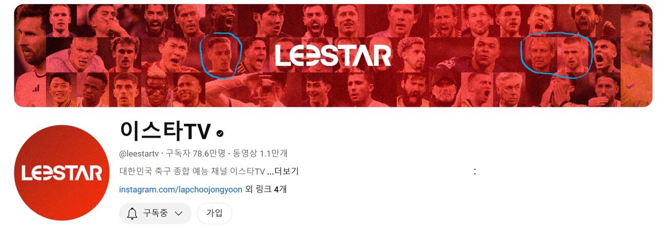Click the 이스타TV channel title
Image resolution: width=657 pixels, height=228 pixels.
click(165, 131)
